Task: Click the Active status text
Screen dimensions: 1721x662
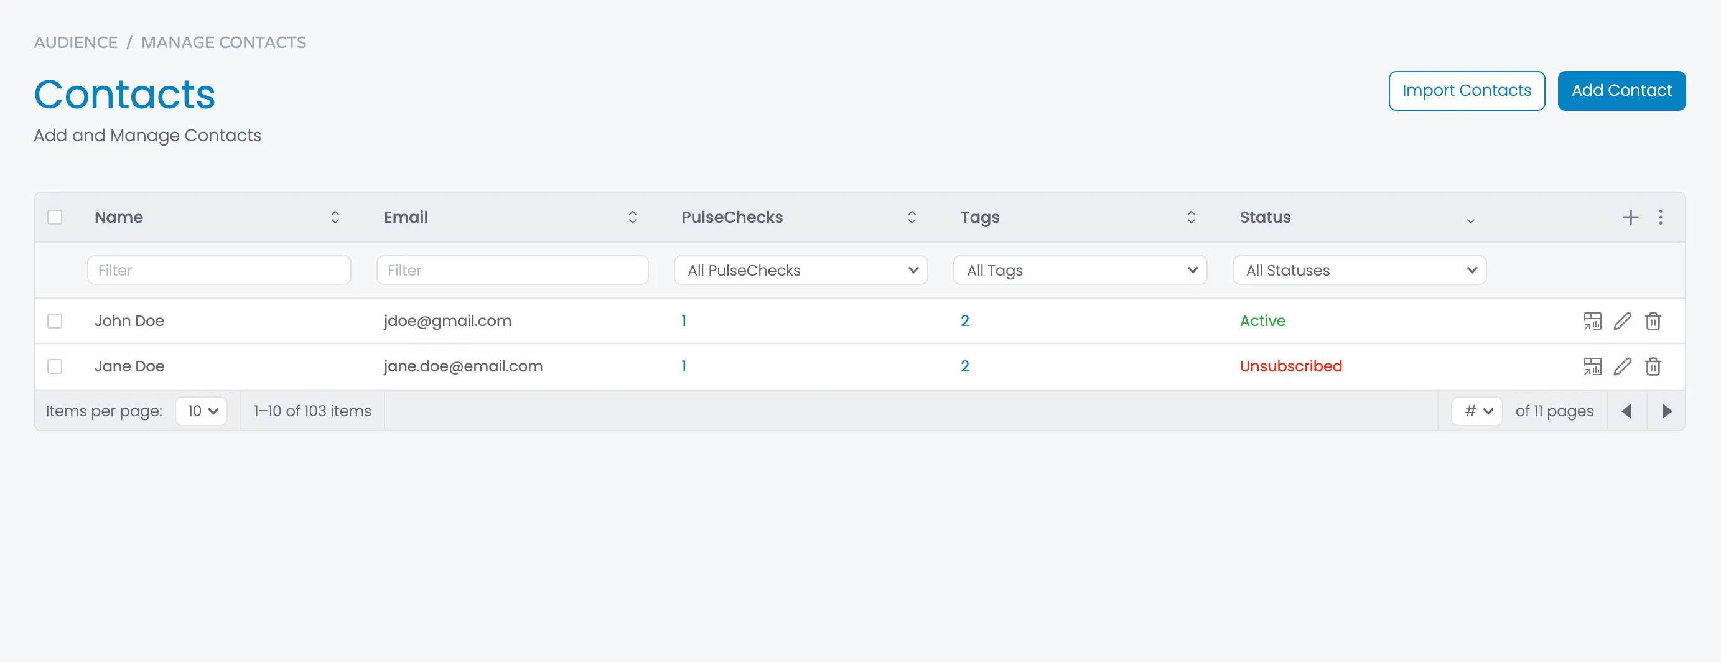Action: click(1262, 321)
